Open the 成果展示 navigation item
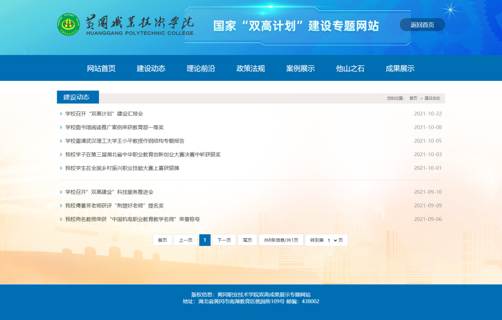 click(x=400, y=68)
